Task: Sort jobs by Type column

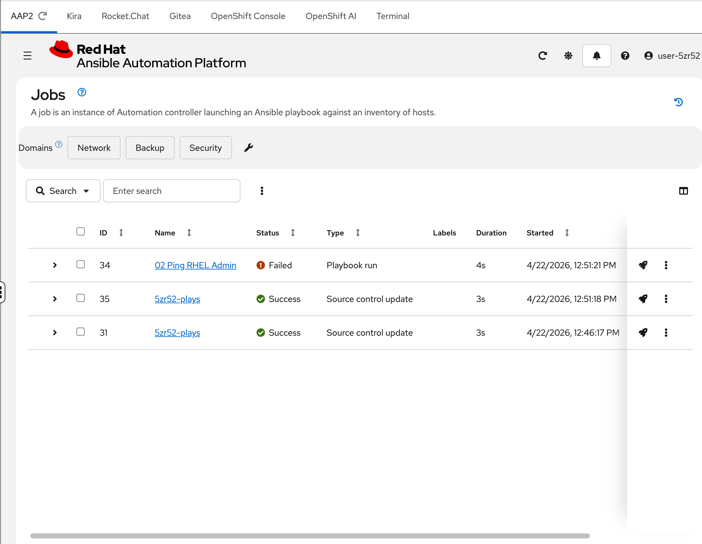Action: click(358, 233)
